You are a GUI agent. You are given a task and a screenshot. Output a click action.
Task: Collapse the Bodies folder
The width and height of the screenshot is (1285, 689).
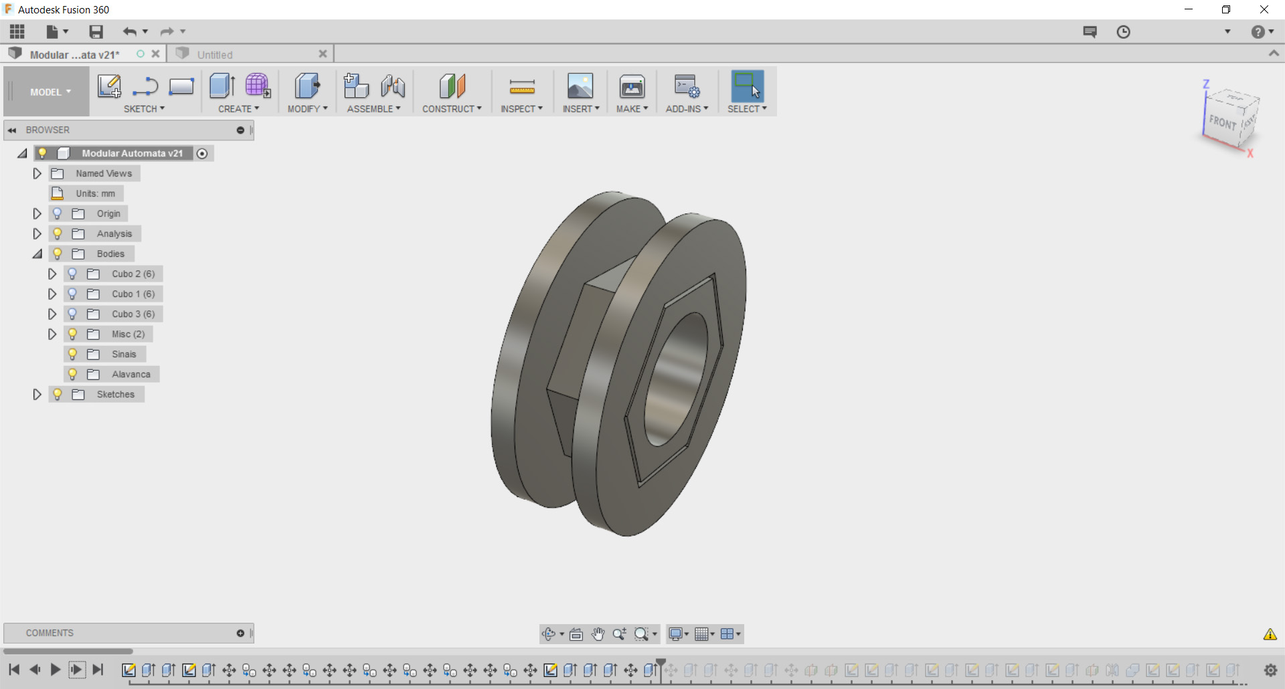coord(37,254)
